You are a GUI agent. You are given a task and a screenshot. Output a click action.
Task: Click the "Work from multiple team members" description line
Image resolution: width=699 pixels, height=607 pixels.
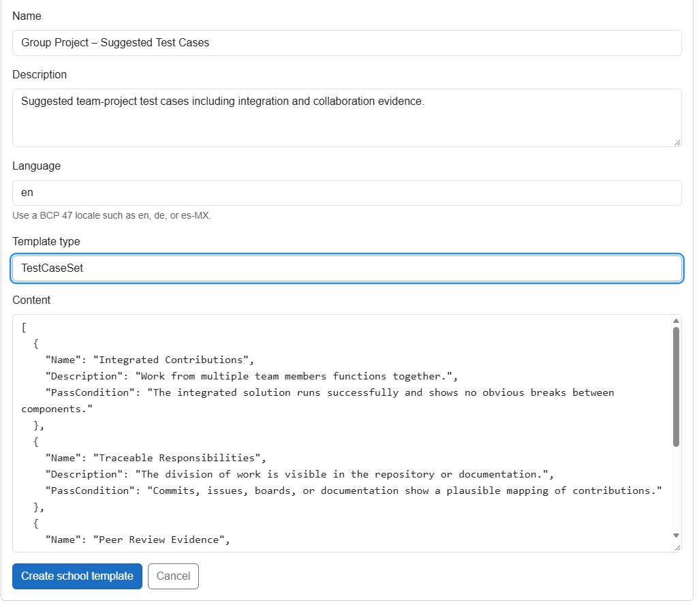click(251, 376)
